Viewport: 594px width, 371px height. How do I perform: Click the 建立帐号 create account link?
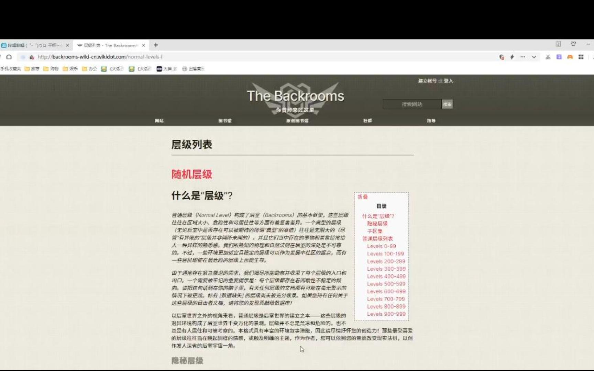[427, 81]
